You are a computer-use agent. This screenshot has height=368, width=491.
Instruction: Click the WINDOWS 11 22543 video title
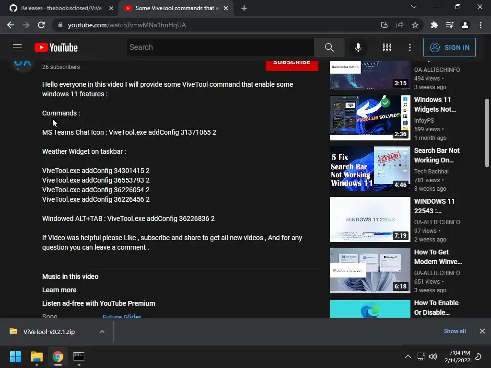coord(434,206)
